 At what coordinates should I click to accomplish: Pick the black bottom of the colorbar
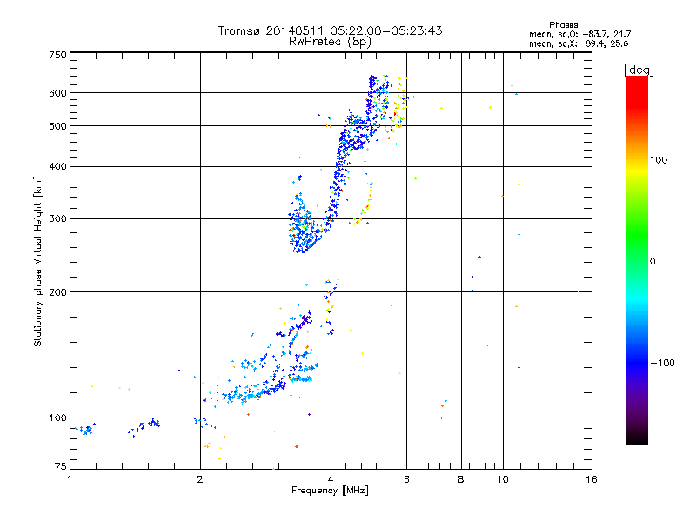637,438
